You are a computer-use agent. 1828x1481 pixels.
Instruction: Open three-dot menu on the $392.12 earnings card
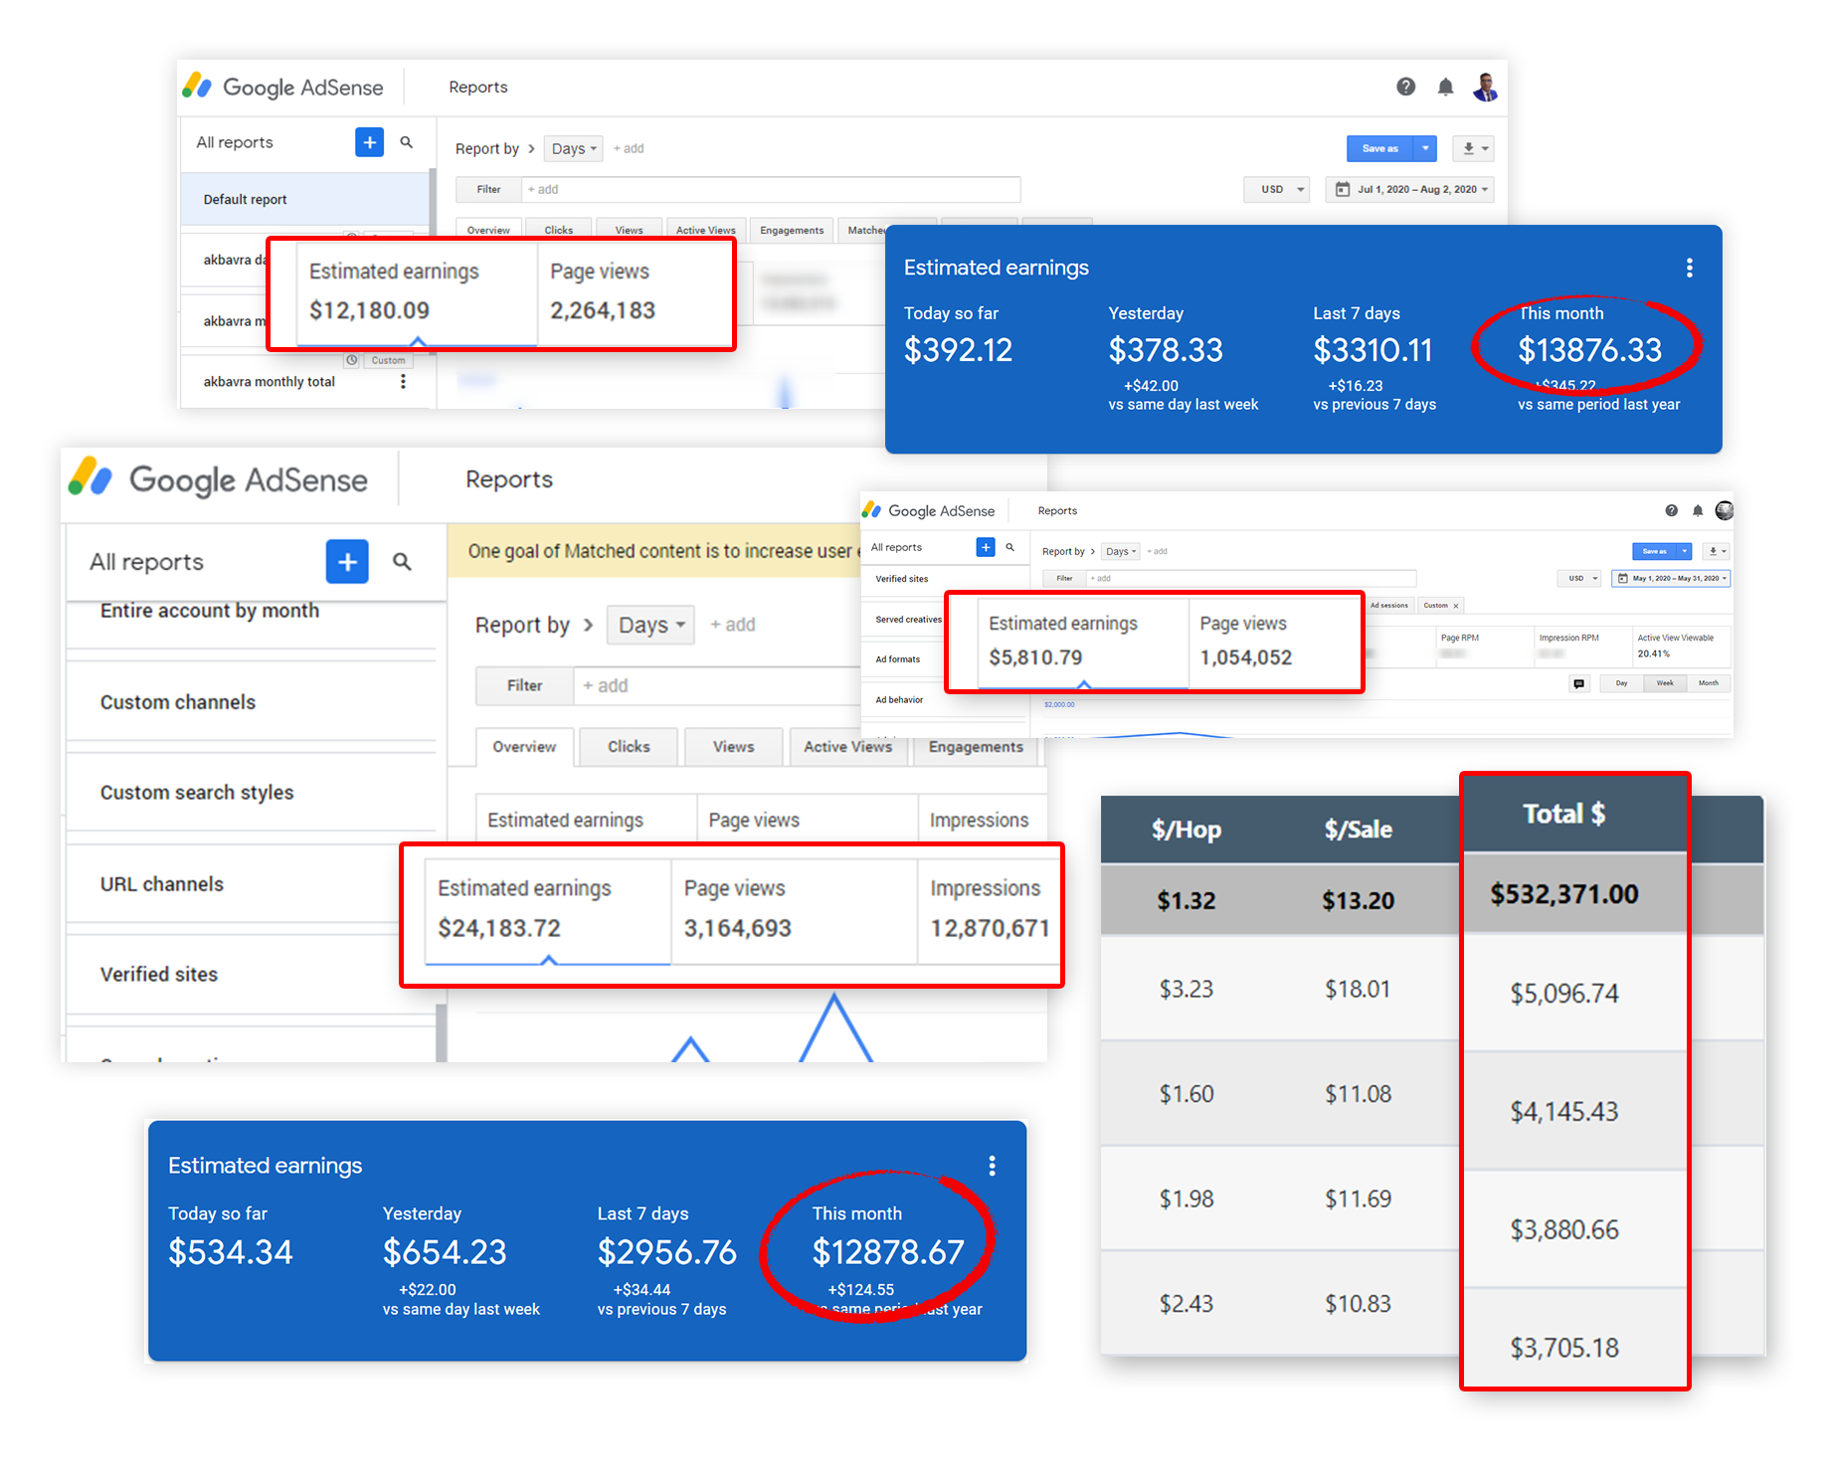pos(1689,268)
